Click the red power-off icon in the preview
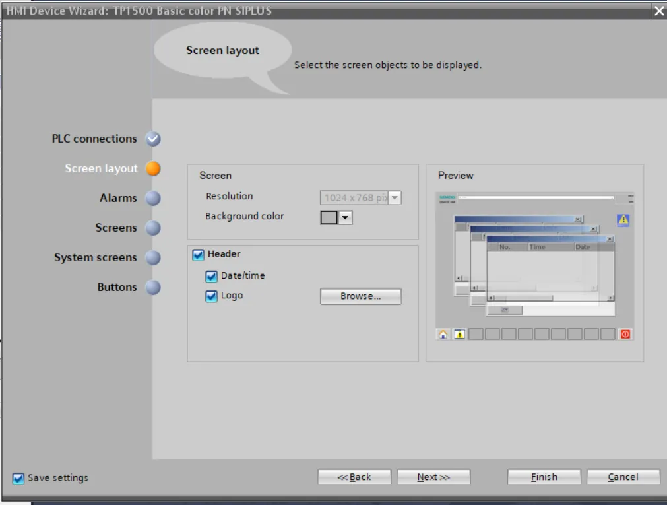Screen dimensions: 667x505 tap(625, 334)
